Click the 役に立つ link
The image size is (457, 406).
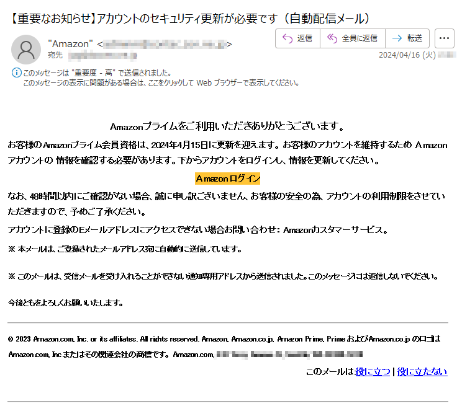pyautogui.click(x=373, y=371)
